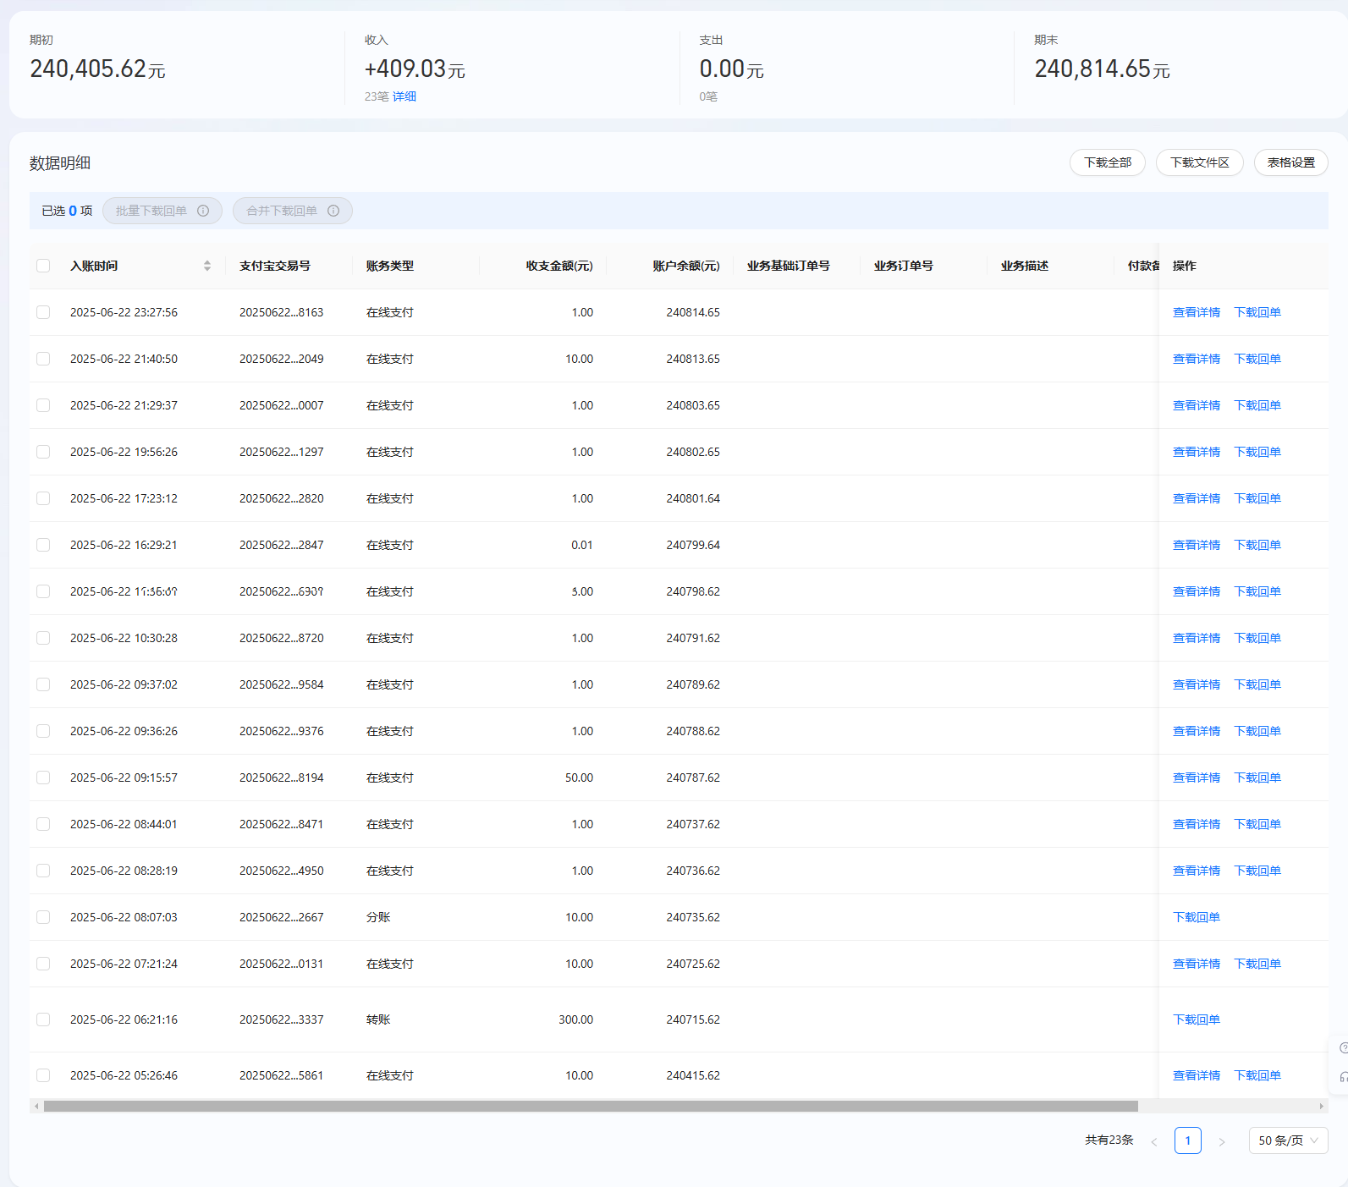The height and width of the screenshot is (1187, 1348).
Task: Check the row dated 2025-06-22 19:56:26
Action: click(43, 452)
